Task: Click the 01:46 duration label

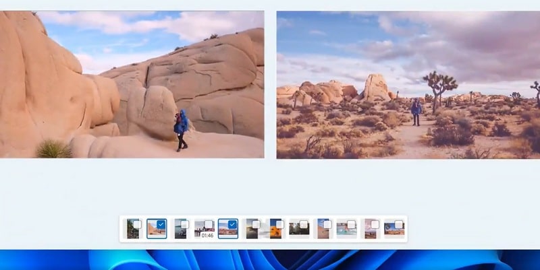Action: pyautogui.click(x=207, y=235)
